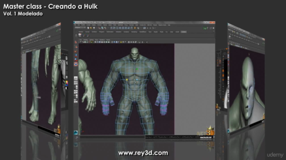Image resolution: width=286 pixels, height=160 pixels.
Task: Open the Create UVs menu
Action: coord(143,25)
